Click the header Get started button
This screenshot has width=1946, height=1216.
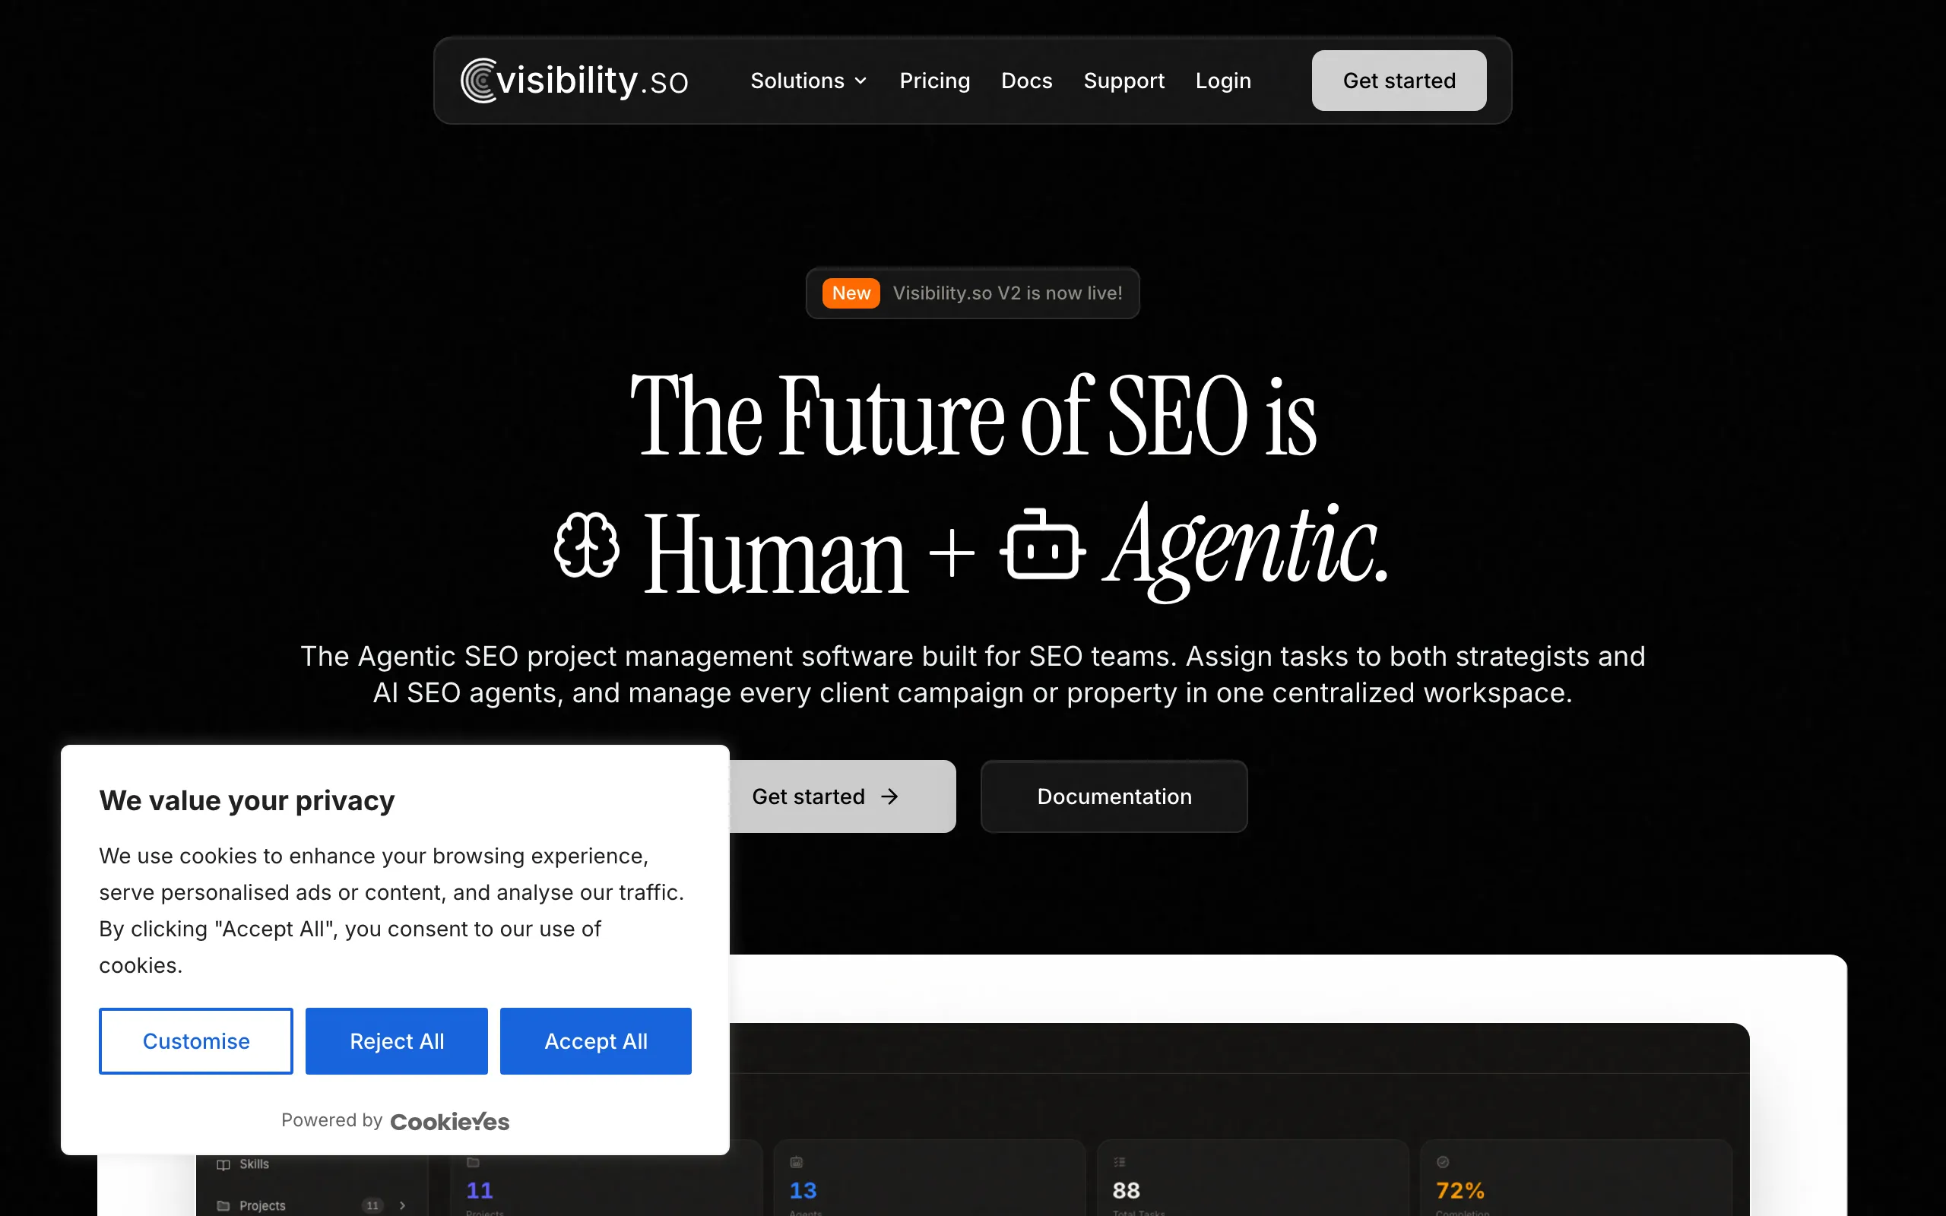pyautogui.click(x=1399, y=81)
